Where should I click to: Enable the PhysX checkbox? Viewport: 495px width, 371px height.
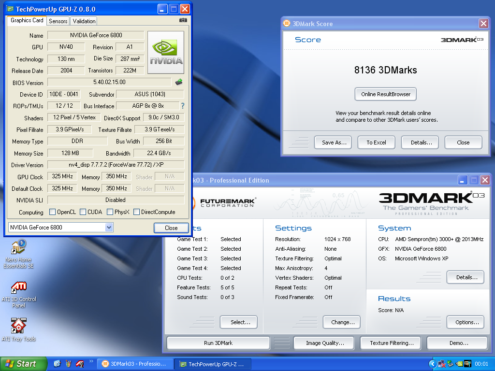[x=110, y=212]
